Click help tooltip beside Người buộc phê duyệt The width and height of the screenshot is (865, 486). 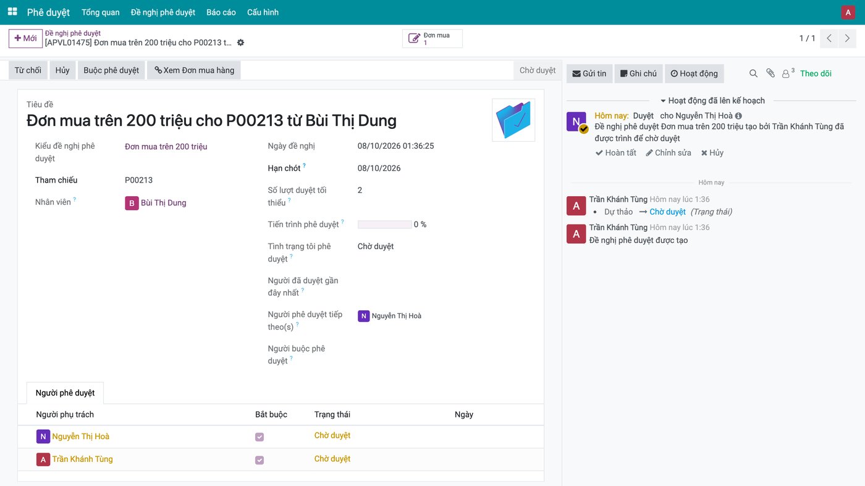(x=291, y=358)
